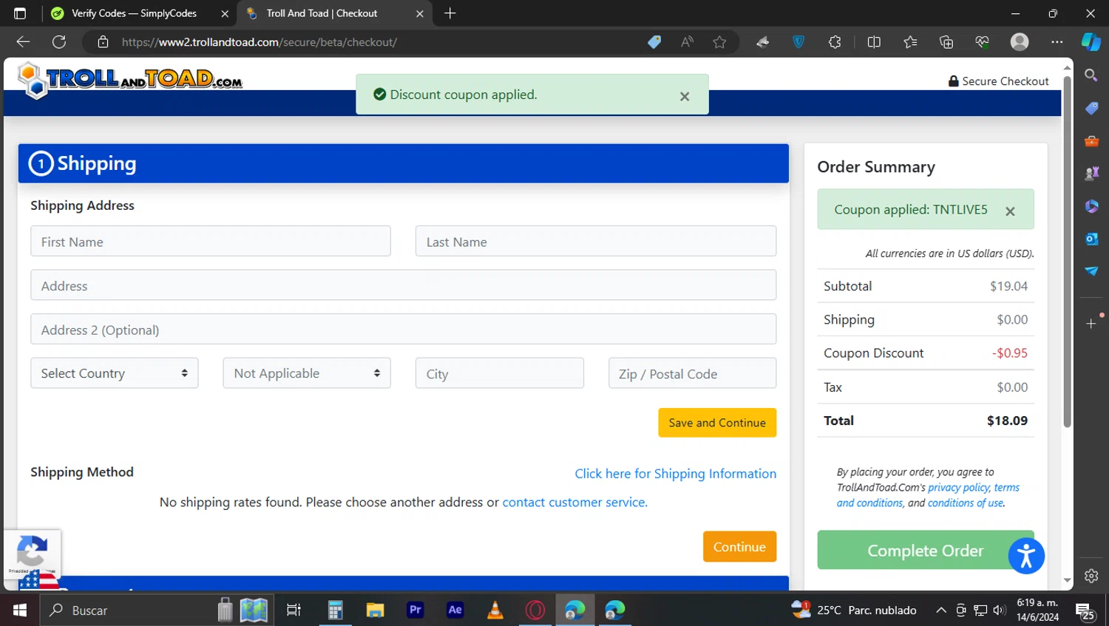Viewport: 1109px width, 626px height.
Task: Add a new sidebar app
Action: pos(1091,324)
